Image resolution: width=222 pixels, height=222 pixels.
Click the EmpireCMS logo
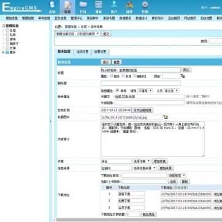[x=21, y=7]
